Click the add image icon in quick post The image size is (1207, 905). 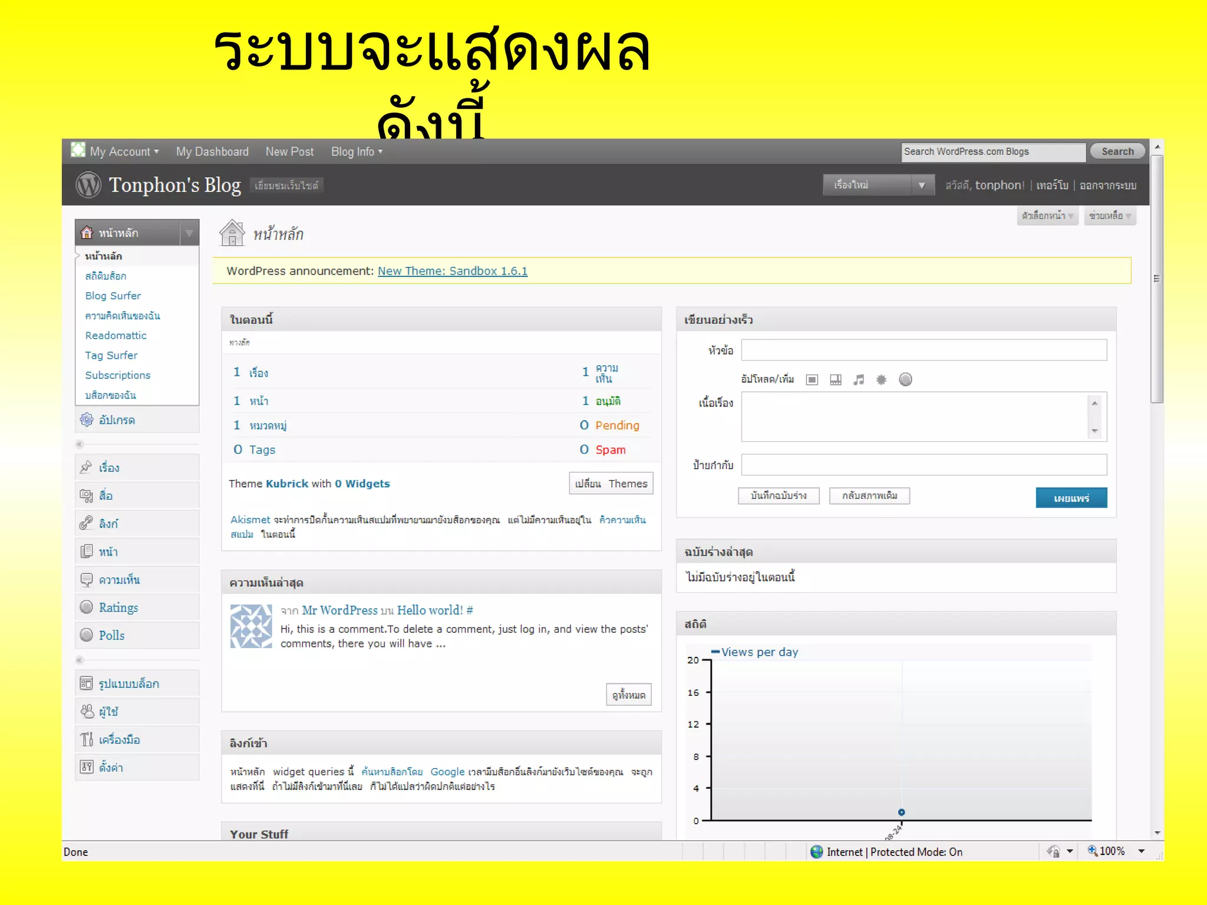(x=812, y=379)
